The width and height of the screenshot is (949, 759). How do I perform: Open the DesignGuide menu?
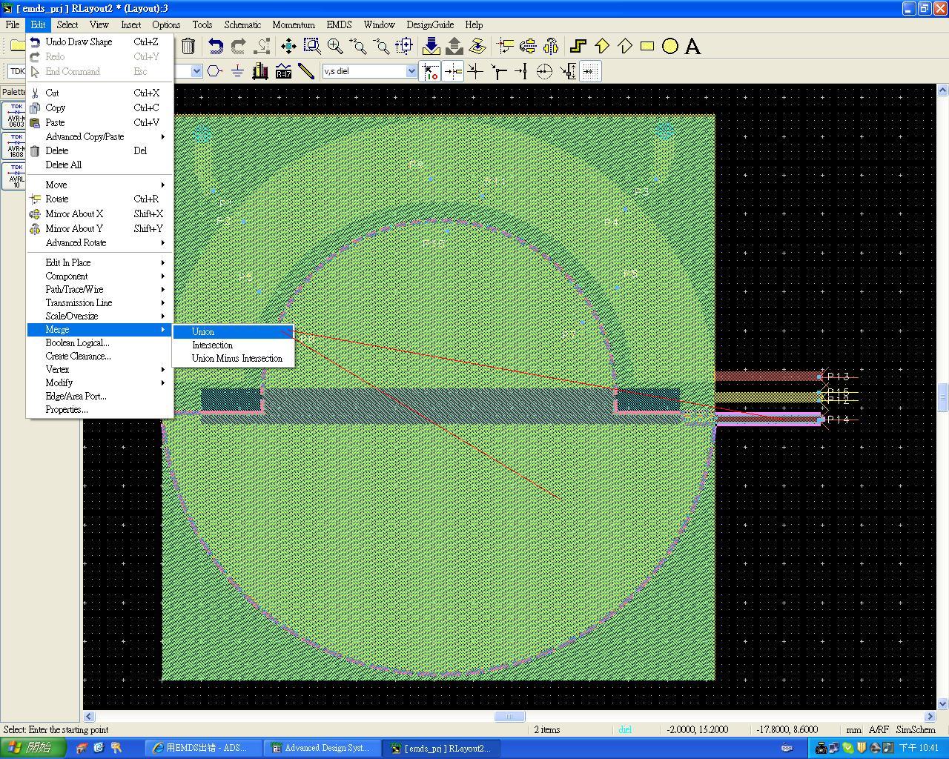pyautogui.click(x=430, y=24)
